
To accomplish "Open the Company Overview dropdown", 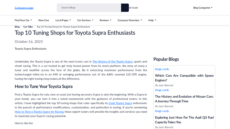I will pyautogui.click(x=130, y=20).
